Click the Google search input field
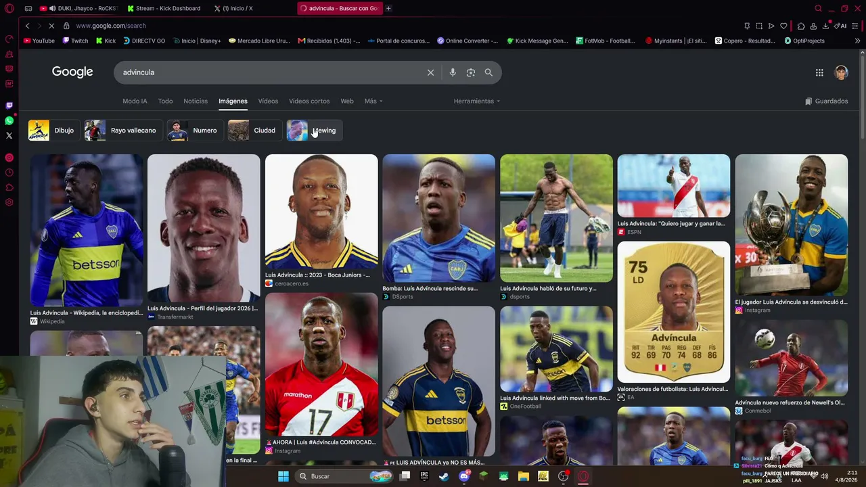Image resolution: width=866 pixels, height=487 pixels. (x=271, y=72)
